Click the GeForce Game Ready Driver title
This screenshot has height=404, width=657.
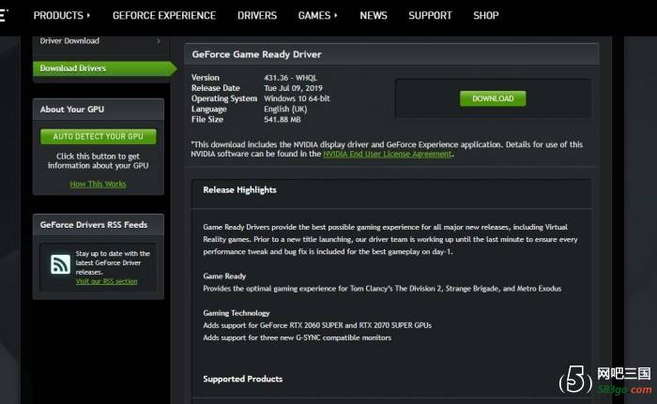[x=256, y=54]
